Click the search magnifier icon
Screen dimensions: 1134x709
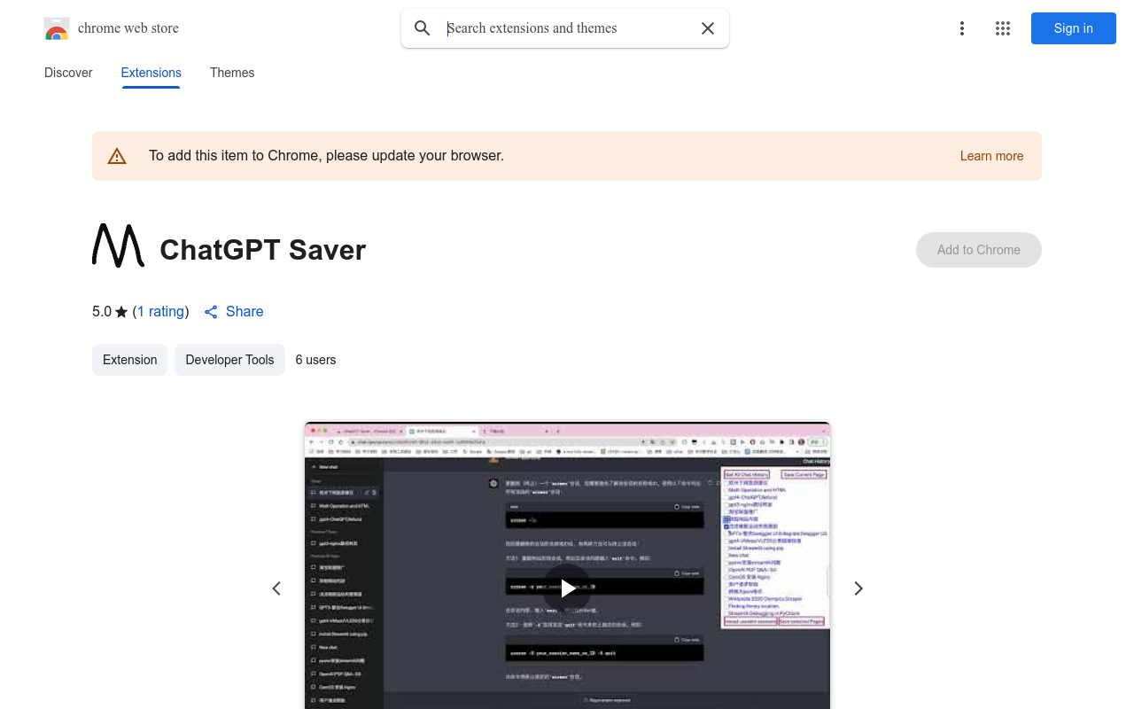coord(423,28)
